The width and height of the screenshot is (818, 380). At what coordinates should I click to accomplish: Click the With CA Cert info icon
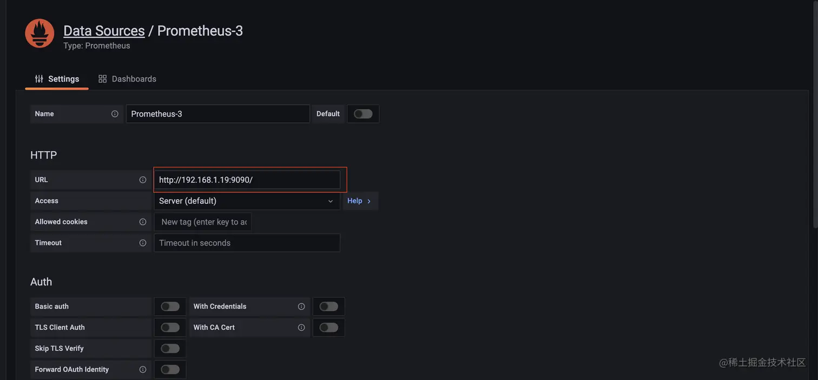[x=301, y=327]
